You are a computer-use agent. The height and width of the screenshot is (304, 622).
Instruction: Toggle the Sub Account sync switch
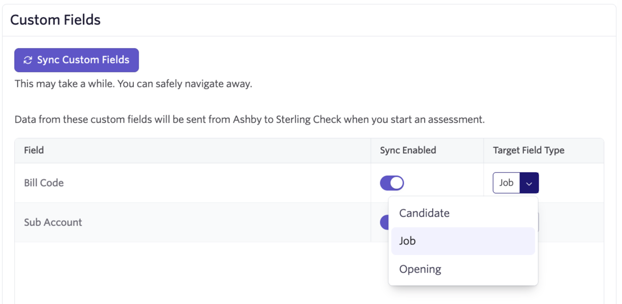pyautogui.click(x=384, y=222)
